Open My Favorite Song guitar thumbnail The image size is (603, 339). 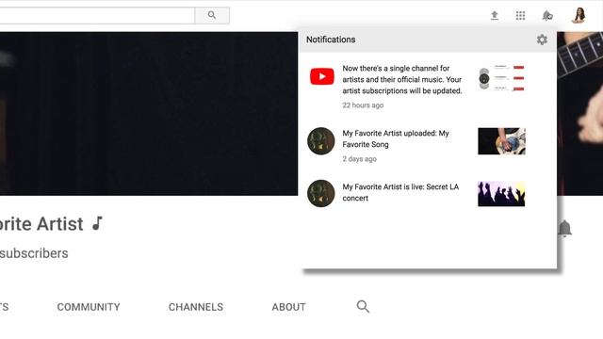pos(501,141)
